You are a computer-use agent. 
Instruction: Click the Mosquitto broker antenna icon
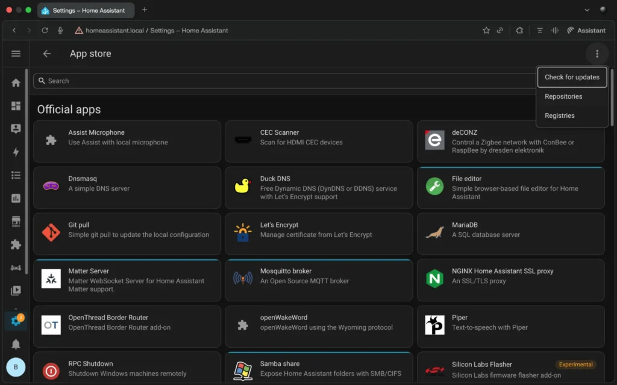[x=243, y=279]
